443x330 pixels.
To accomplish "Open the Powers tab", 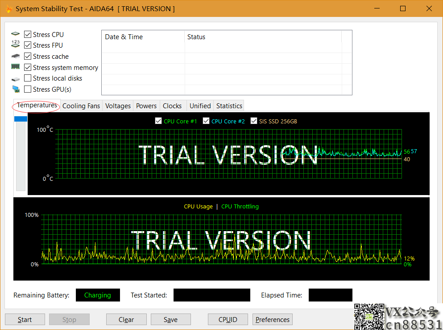I will (146, 106).
